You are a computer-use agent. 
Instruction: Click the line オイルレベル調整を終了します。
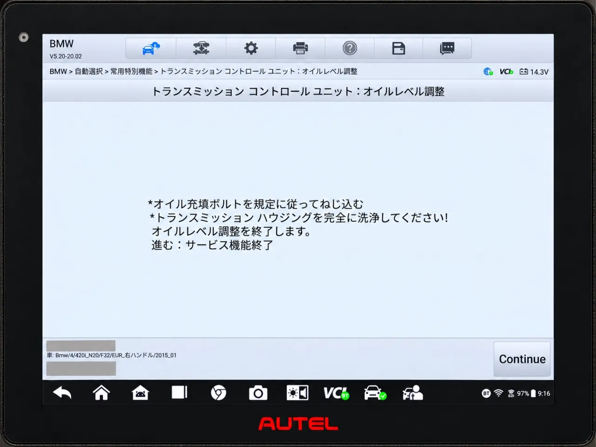click(x=231, y=231)
